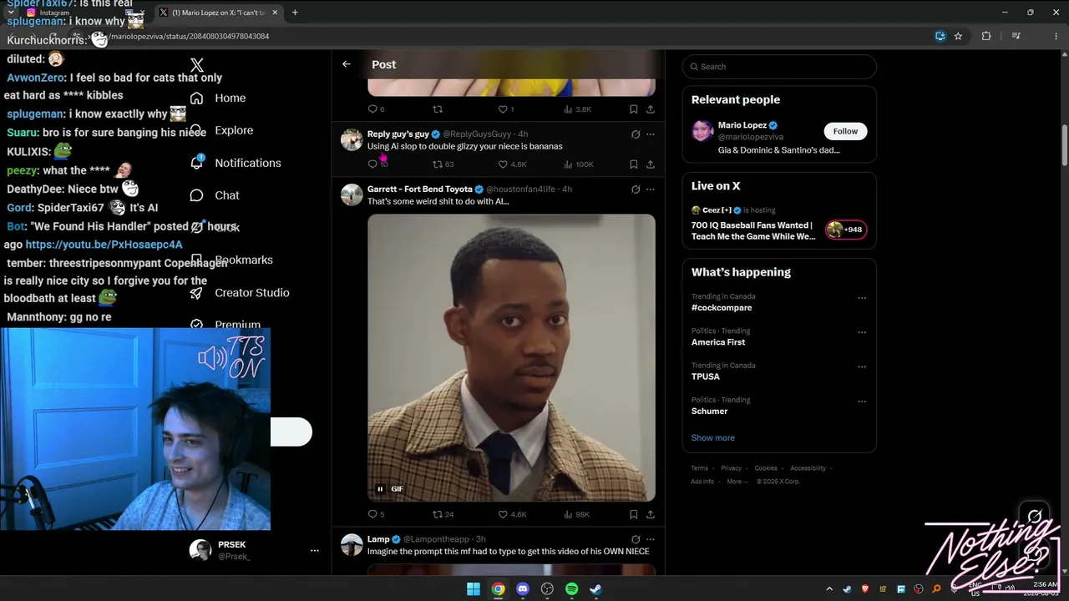Image resolution: width=1069 pixels, height=601 pixels.
Task: Like Reply guy's guy post
Action: click(512, 164)
